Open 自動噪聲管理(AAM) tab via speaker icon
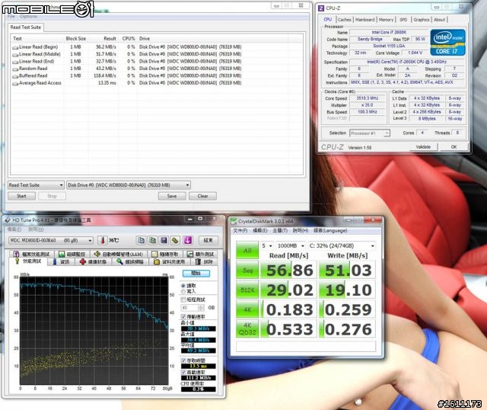Viewport: 487px width, 410px height. point(97,254)
